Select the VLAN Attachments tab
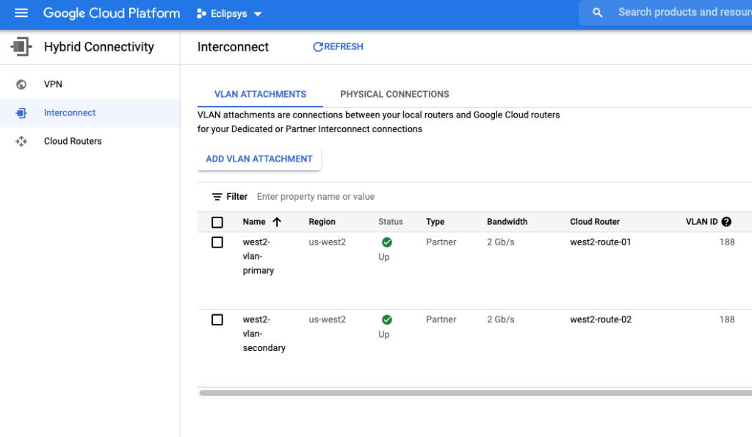This screenshot has height=437, width=752. [260, 94]
